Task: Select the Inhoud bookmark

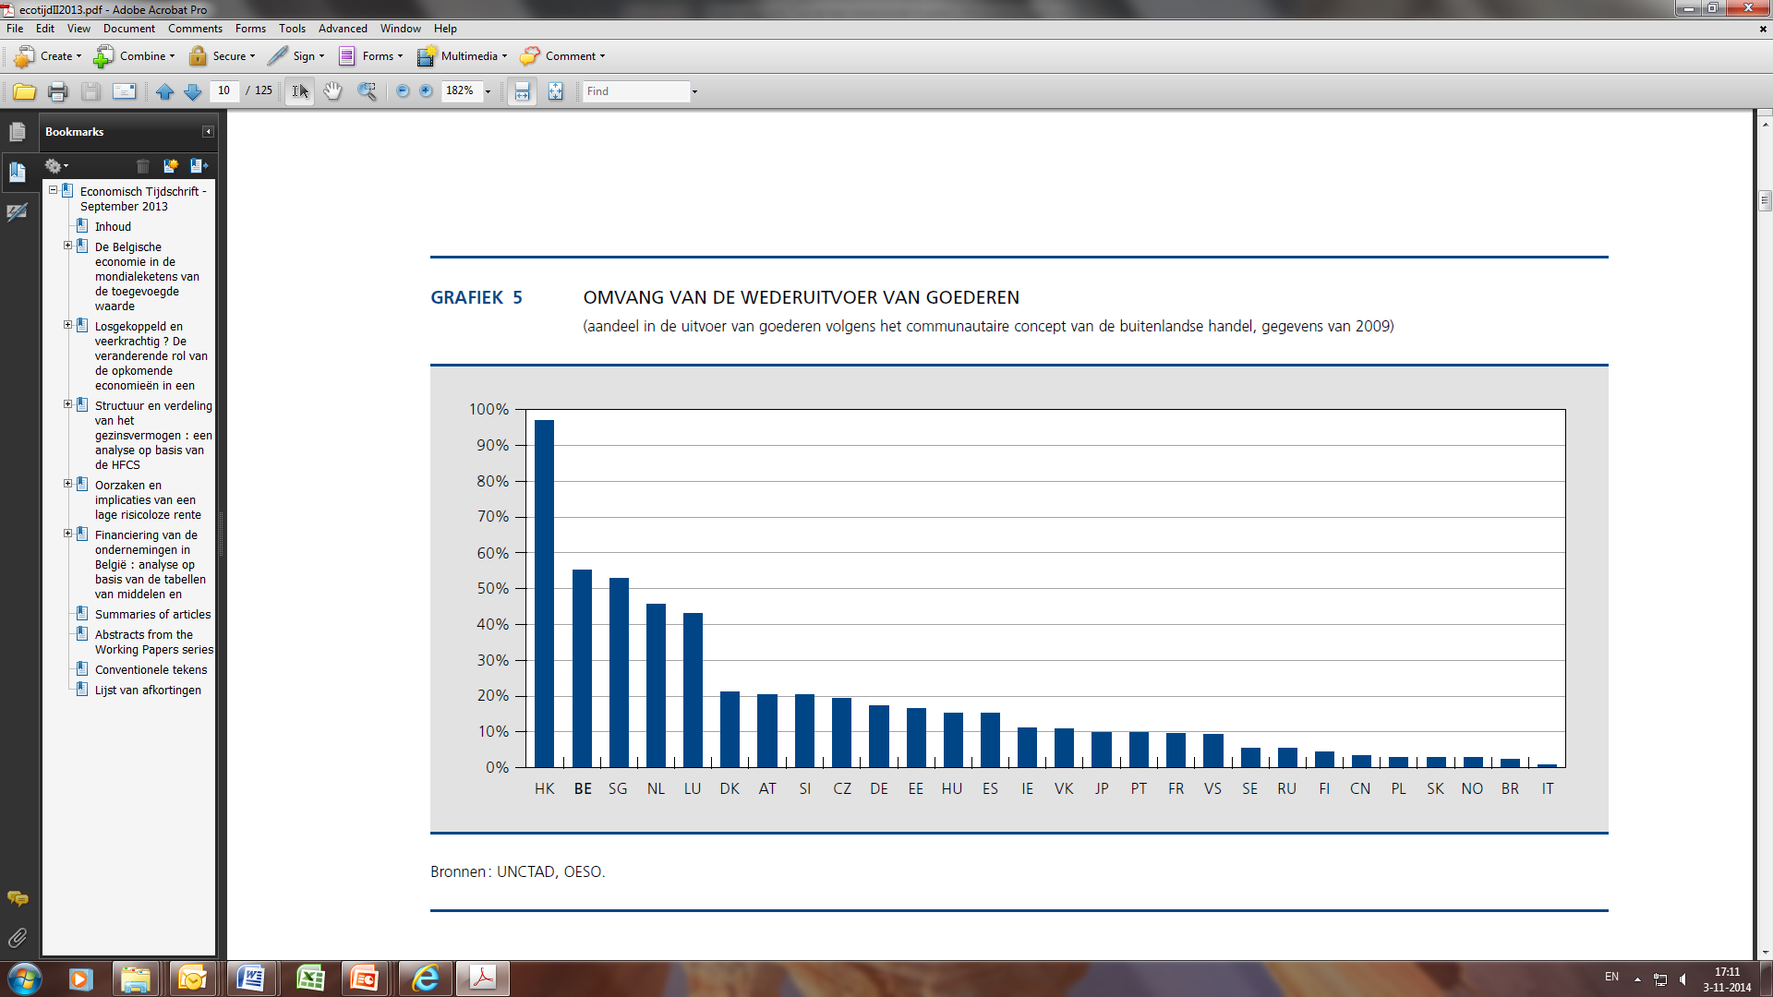Action: coord(113,227)
